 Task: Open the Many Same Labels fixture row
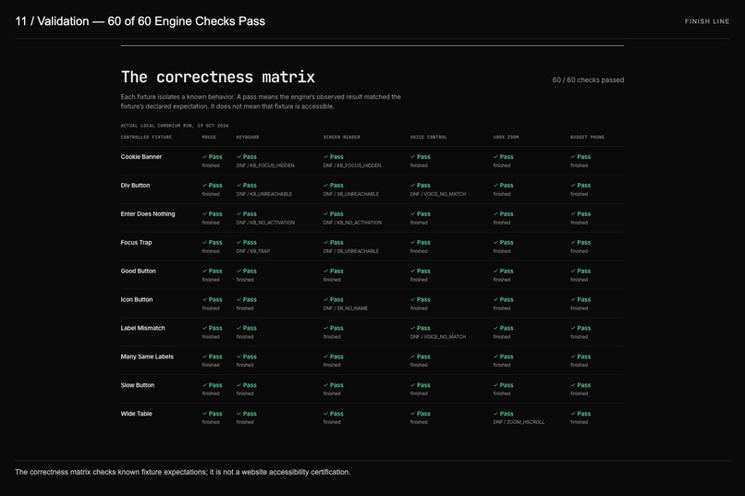tap(372, 360)
